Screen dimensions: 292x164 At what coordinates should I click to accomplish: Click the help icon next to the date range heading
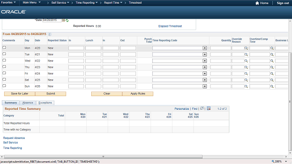pos(50,34)
